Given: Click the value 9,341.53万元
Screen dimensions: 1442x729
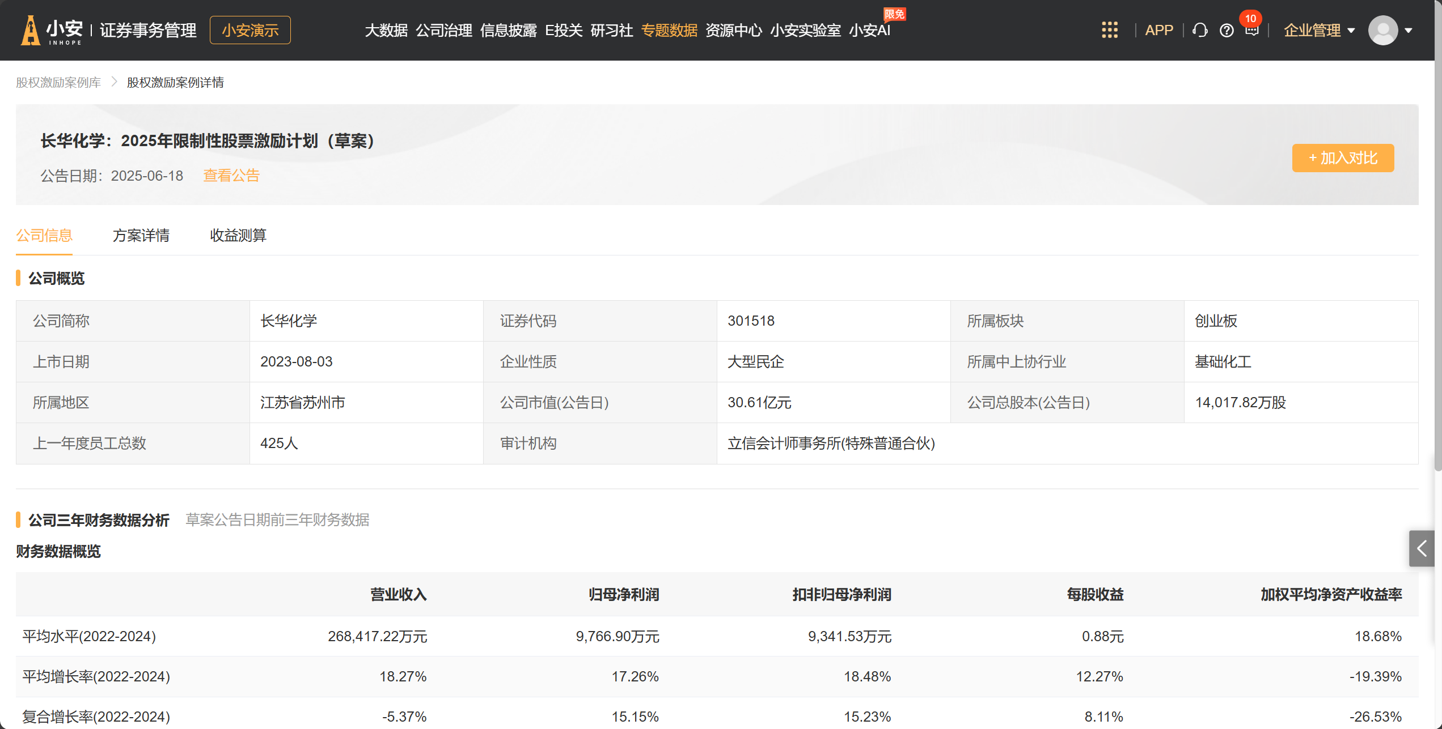Looking at the screenshot, I should (x=849, y=636).
